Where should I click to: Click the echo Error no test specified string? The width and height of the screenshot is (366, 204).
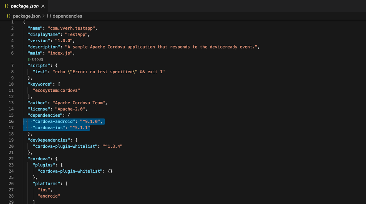[109, 72]
